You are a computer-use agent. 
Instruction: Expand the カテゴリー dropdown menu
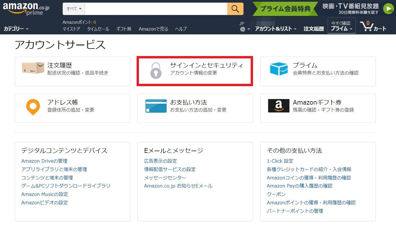tap(16, 29)
